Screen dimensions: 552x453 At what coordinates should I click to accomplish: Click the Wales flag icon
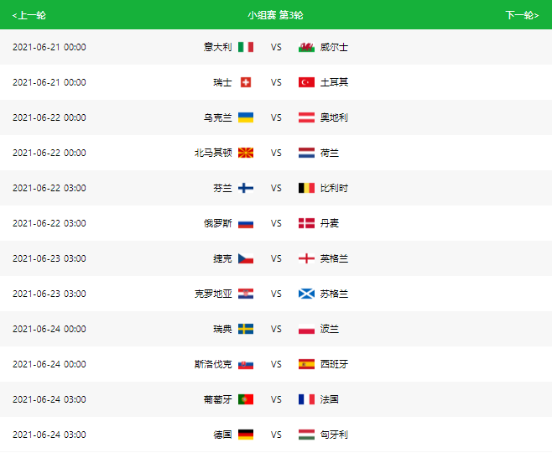306,47
